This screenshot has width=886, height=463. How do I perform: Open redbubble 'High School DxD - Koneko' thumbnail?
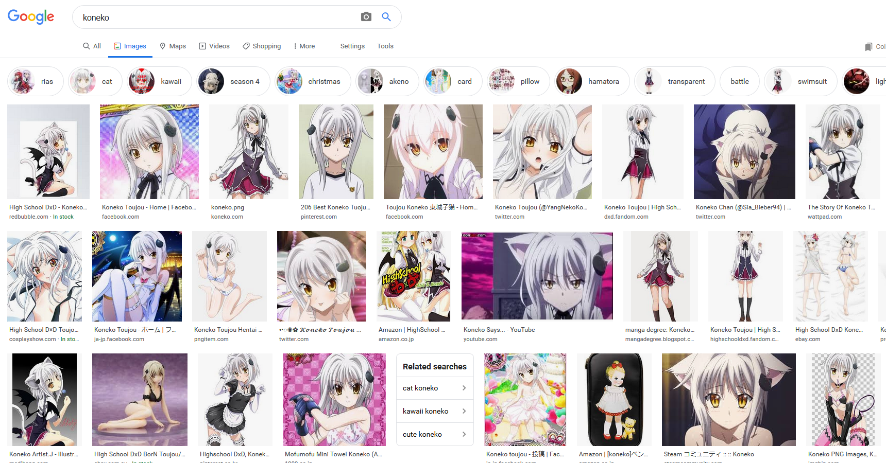click(48, 152)
